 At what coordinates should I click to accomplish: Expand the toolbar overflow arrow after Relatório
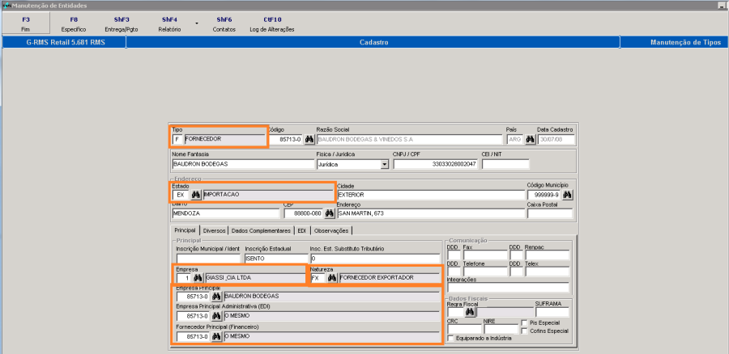click(x=196, y=23)
